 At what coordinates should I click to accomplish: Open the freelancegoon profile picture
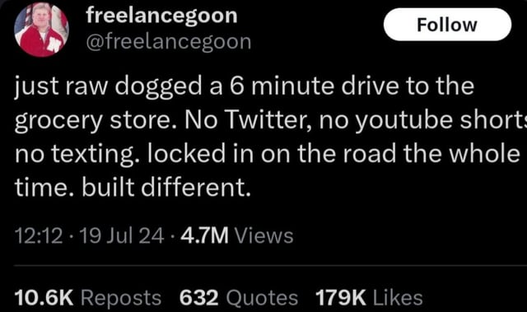click(x=41, y=30)
